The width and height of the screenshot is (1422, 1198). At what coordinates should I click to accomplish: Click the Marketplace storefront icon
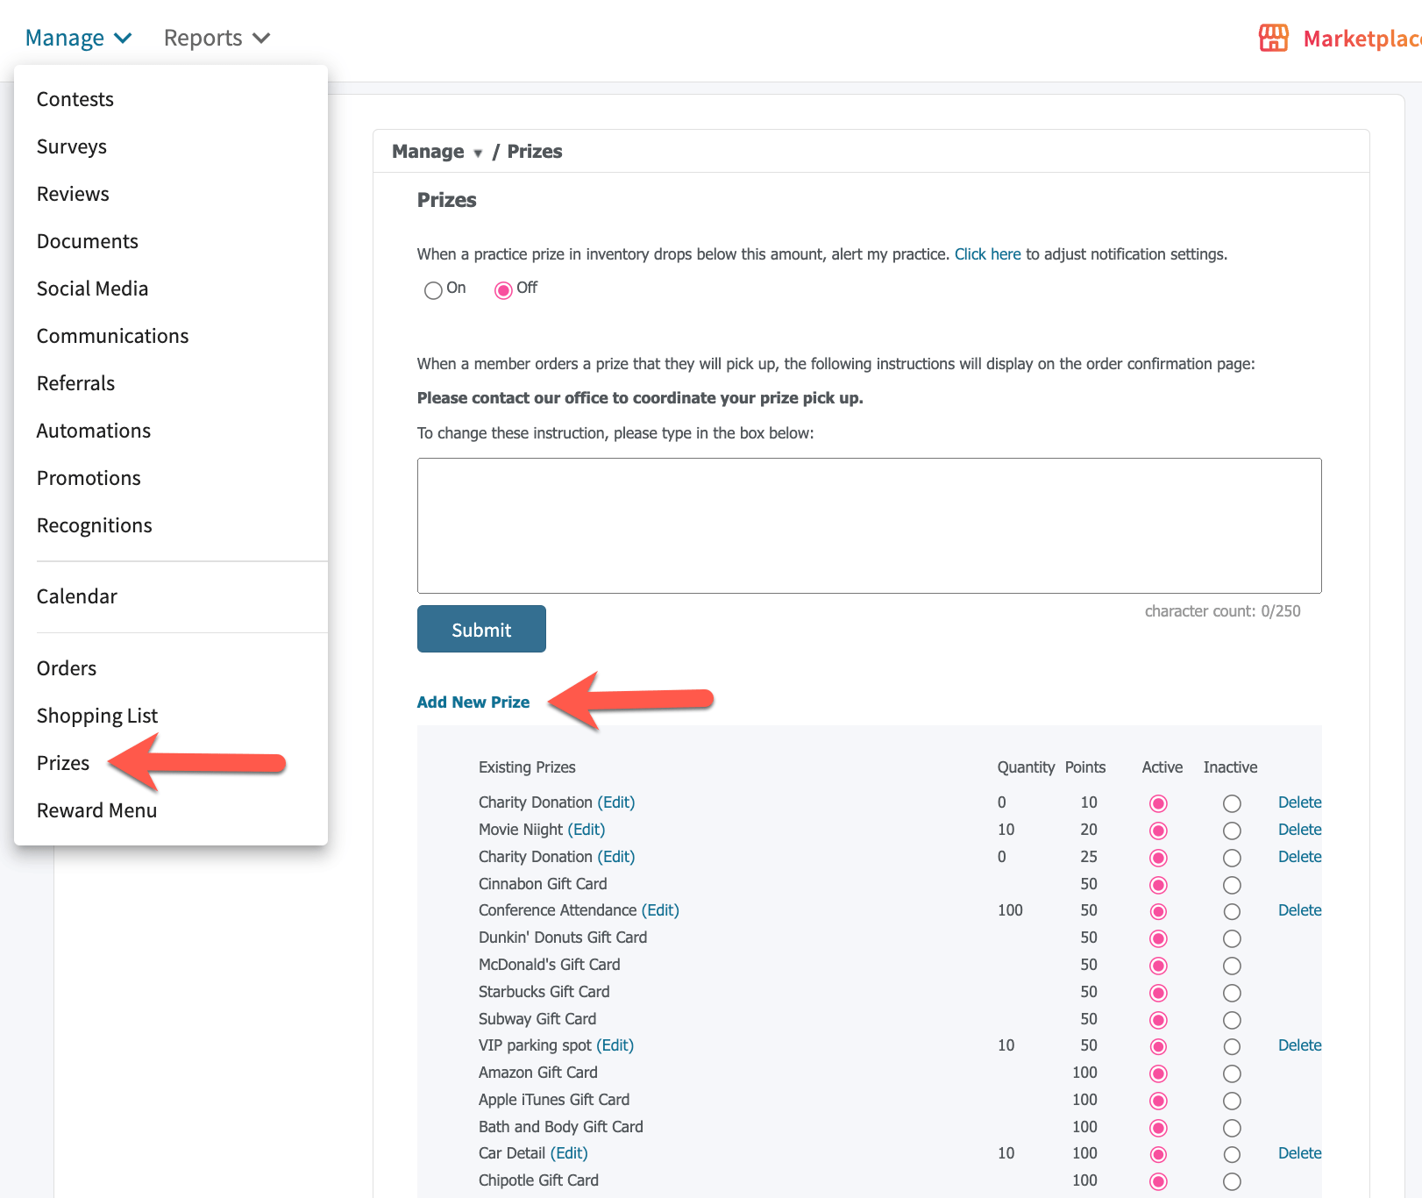click(x=1273, y=38)
